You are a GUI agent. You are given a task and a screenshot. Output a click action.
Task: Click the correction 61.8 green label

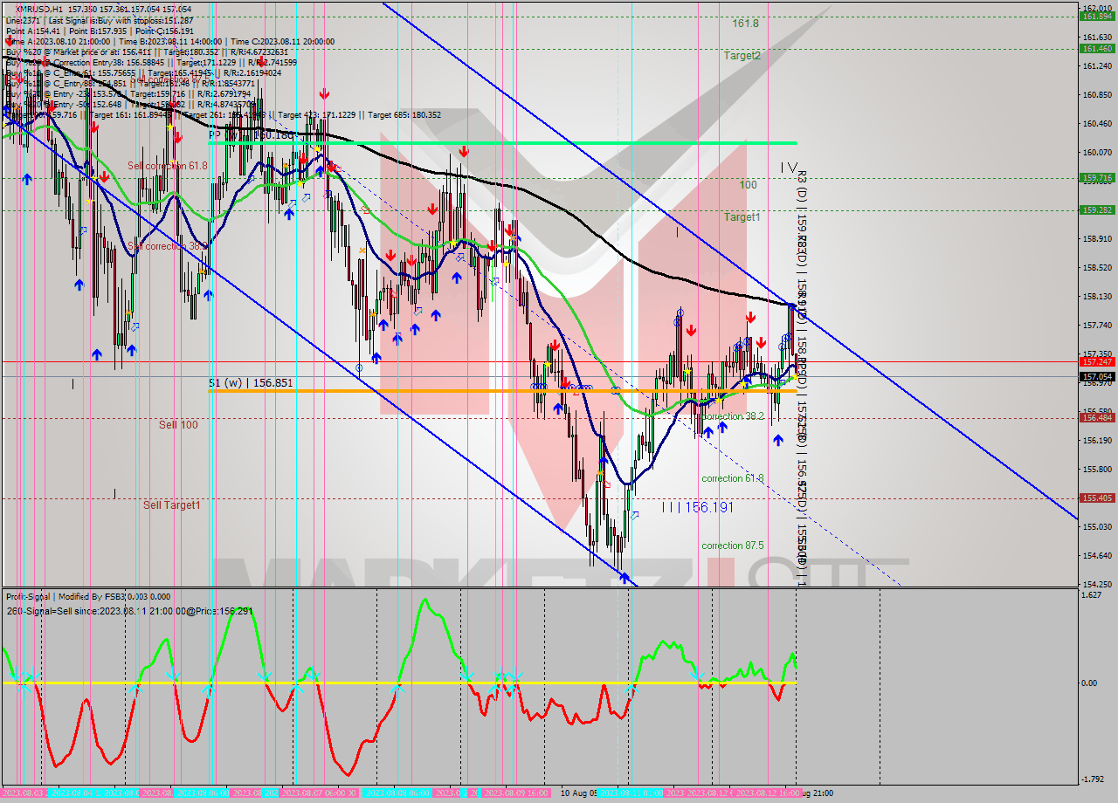(x=732, y=478)
